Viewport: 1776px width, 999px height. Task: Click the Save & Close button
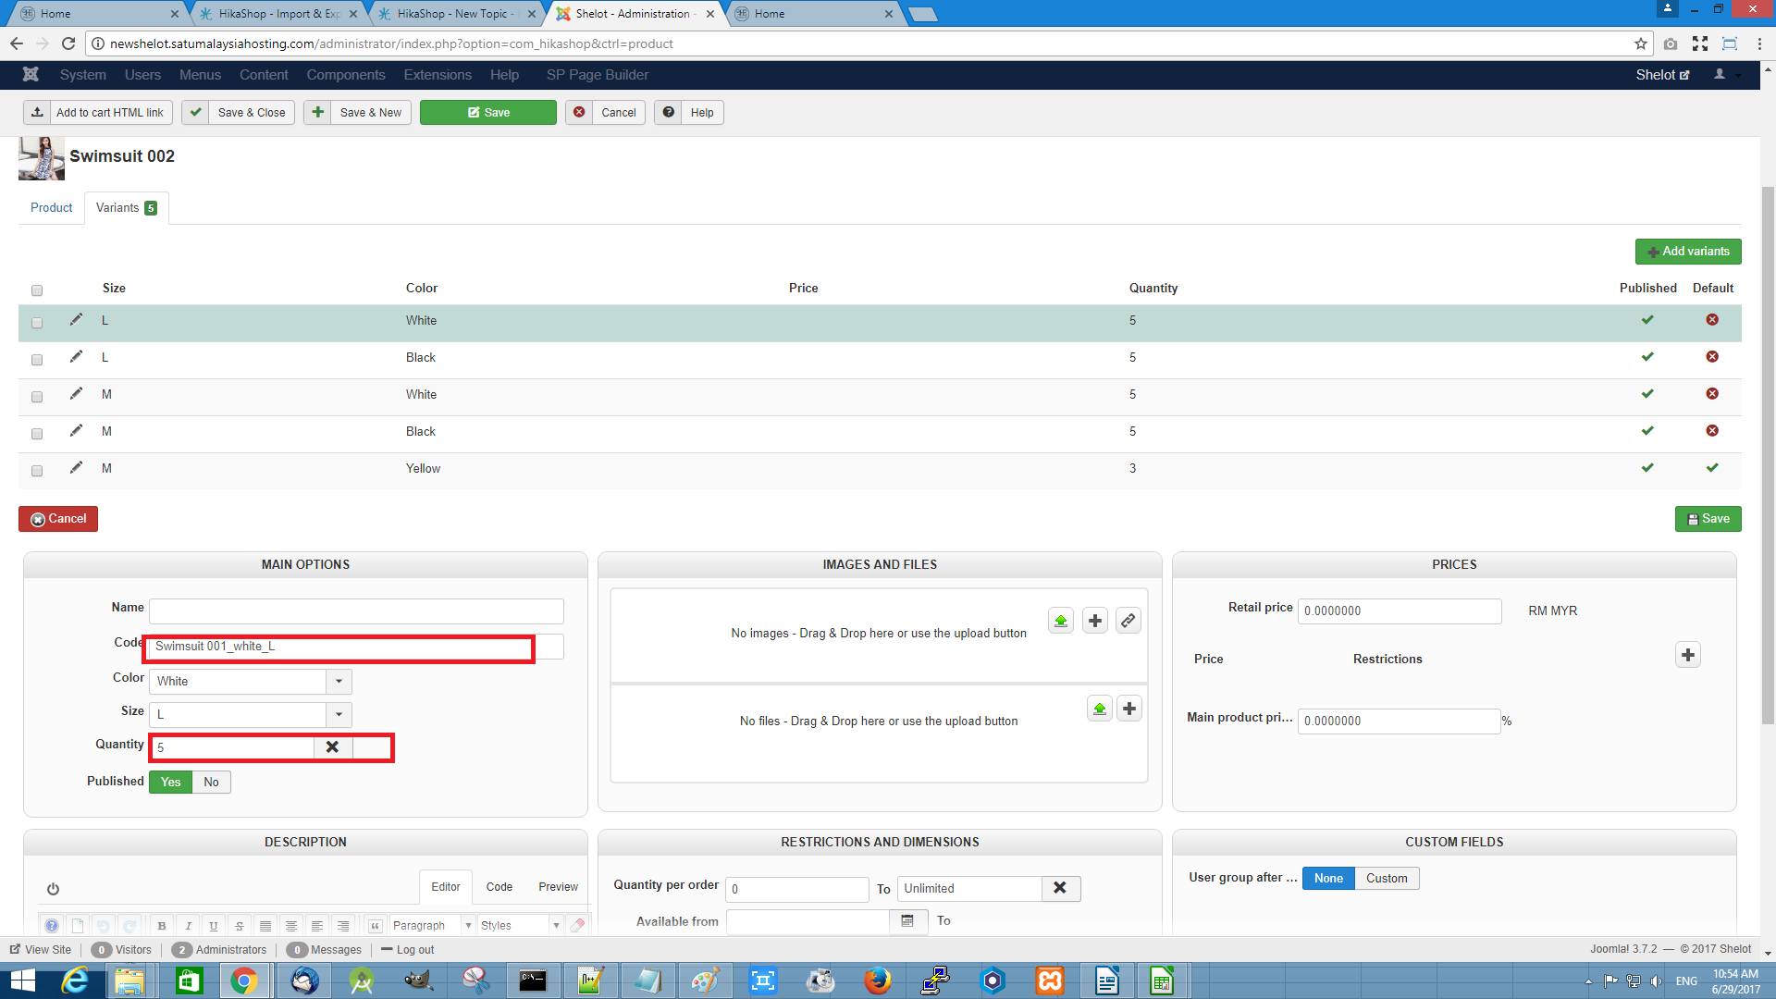[239, 113]
